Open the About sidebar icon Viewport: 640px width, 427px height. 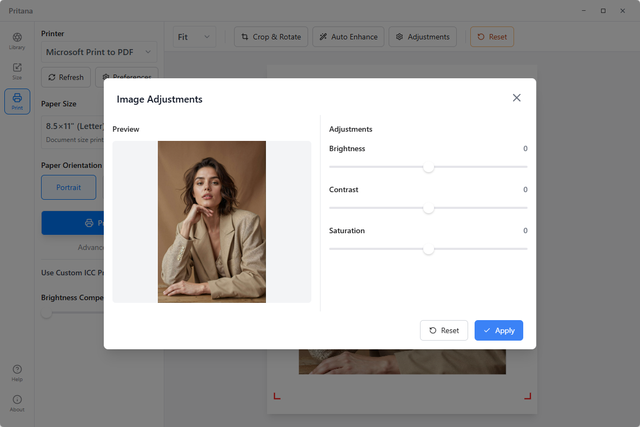click(17, 403)
